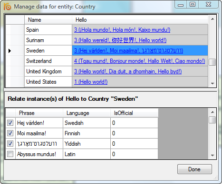Select the Hej världen! phrase cell

click(39, 123)
